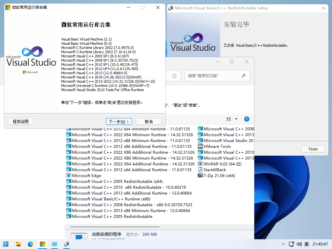Open the 21:40:47 clock
The image size is (332, 249).
320,244
